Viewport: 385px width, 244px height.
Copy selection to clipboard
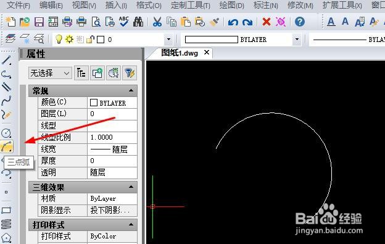[172, 22]
